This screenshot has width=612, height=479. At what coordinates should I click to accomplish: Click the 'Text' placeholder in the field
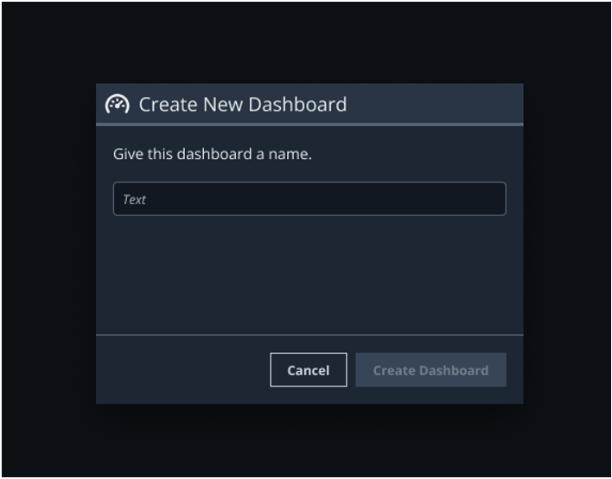pos(134,200)
